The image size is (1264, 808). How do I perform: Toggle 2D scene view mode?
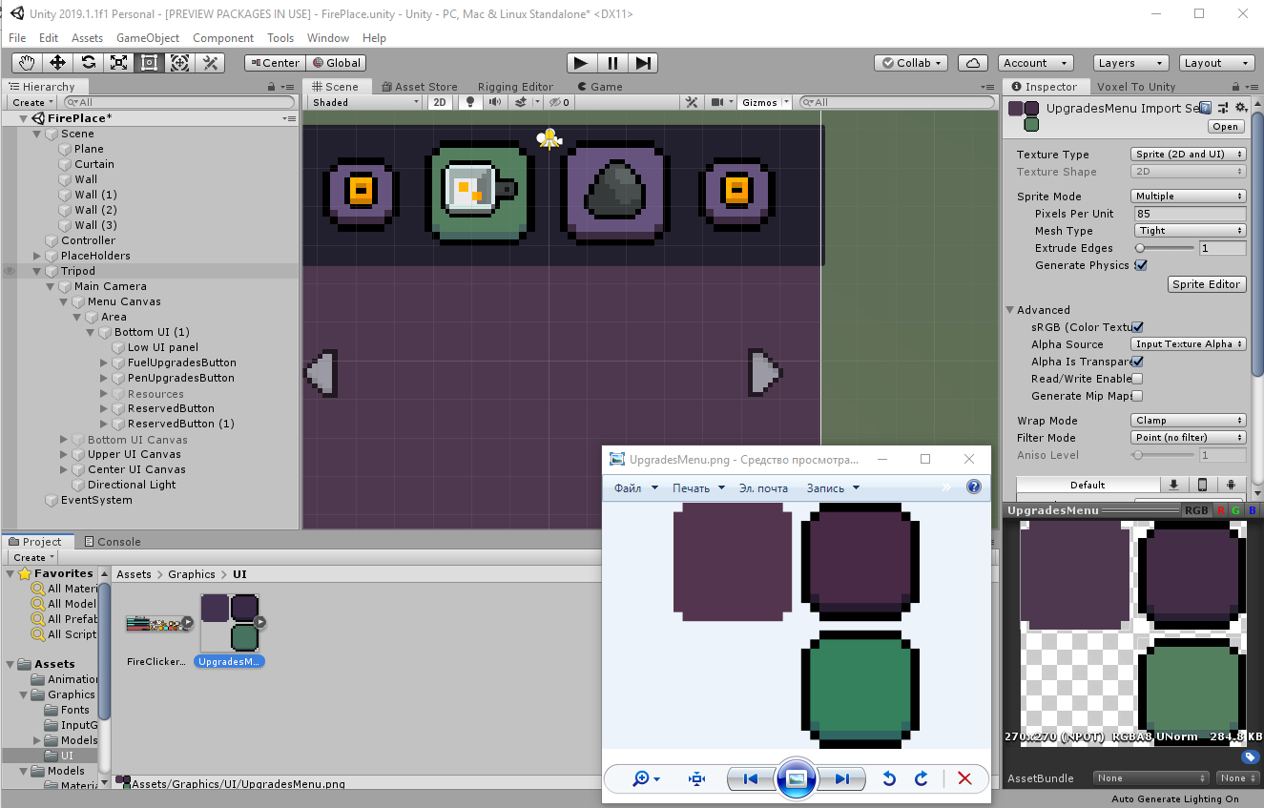coord(439,102)
